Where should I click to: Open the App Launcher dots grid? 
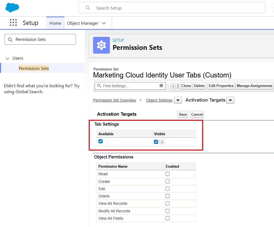click(13, 23)
